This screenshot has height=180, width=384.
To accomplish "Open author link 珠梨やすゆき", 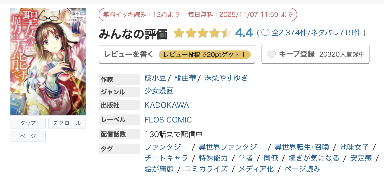I will pyautogui.click(x=226, y=78).
